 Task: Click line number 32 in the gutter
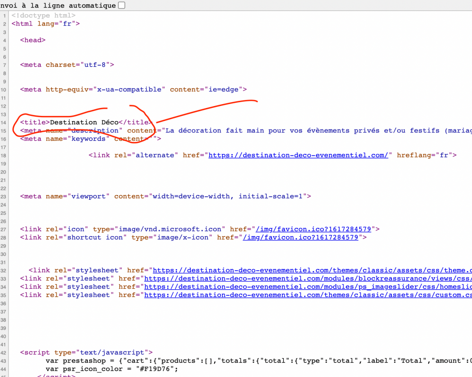[x=3, y=270]
